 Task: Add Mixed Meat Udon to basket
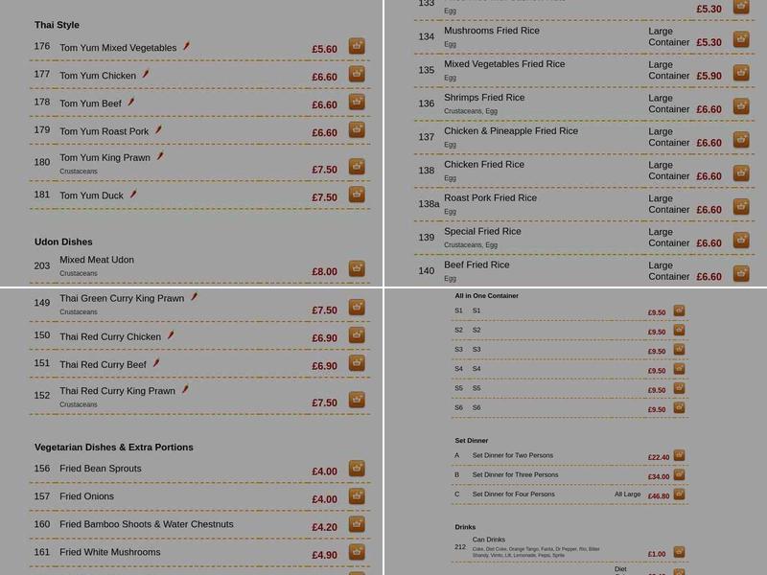356,267
